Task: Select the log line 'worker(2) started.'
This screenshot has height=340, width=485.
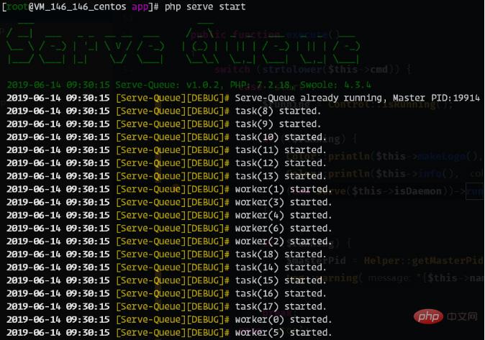Action: tap(170, 241)
